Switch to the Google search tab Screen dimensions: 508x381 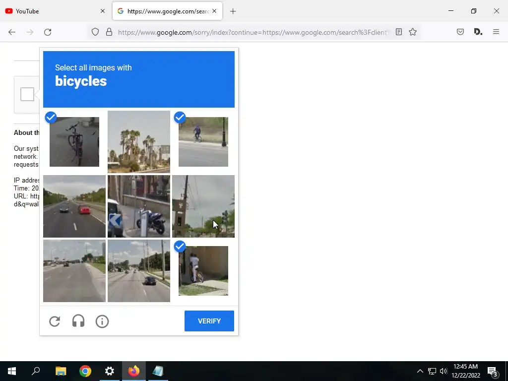pos(168,11)
